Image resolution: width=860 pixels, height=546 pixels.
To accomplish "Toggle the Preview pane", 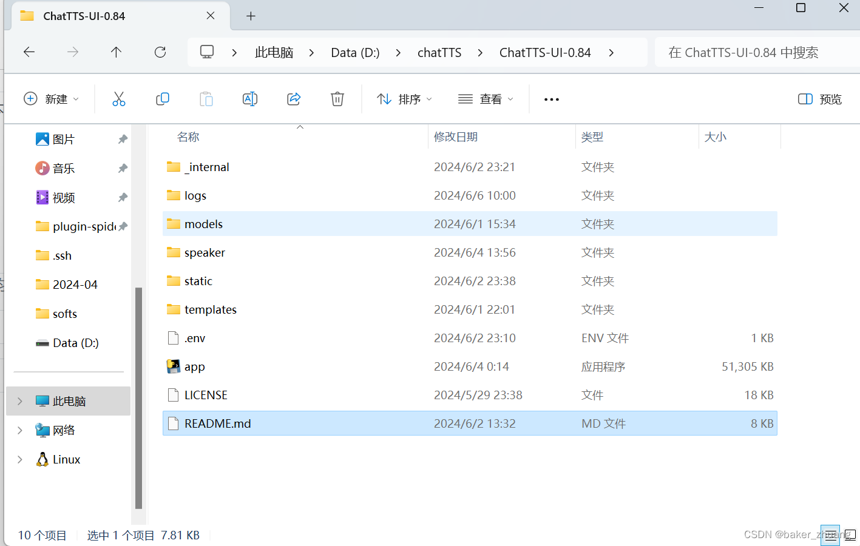I will pyautogui.click(x=820, y=99).
